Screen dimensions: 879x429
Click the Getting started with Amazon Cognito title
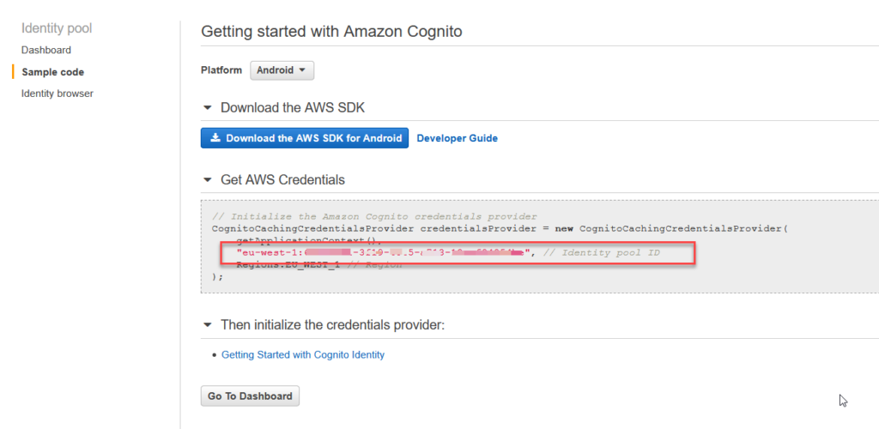coord(331,32)
